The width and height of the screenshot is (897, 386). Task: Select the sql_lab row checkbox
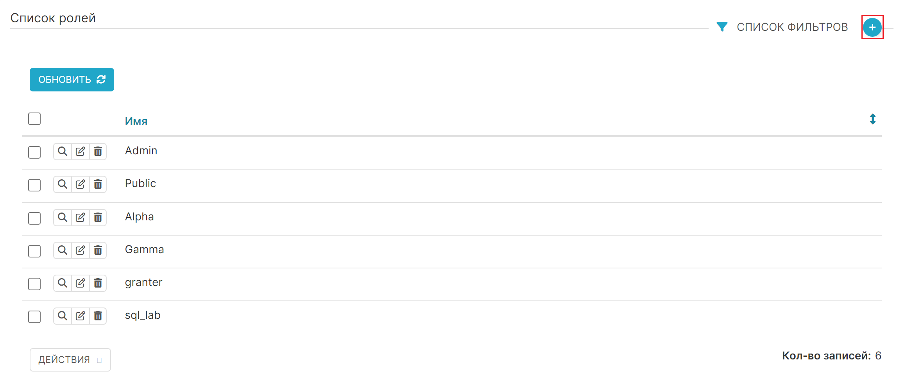click(x=34, y=317)
